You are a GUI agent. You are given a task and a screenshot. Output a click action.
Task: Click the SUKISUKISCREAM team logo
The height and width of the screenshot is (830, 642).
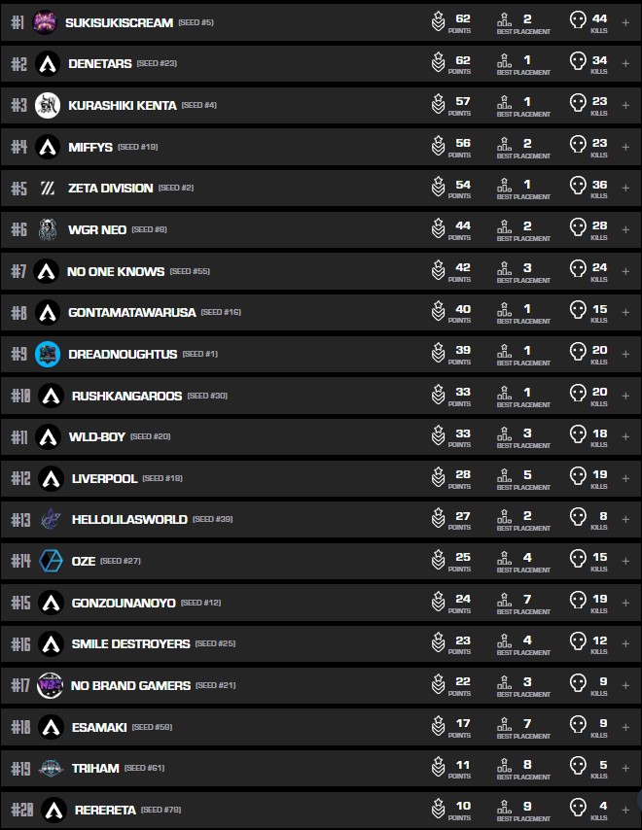pyautogui.click(x=45, y=21)
